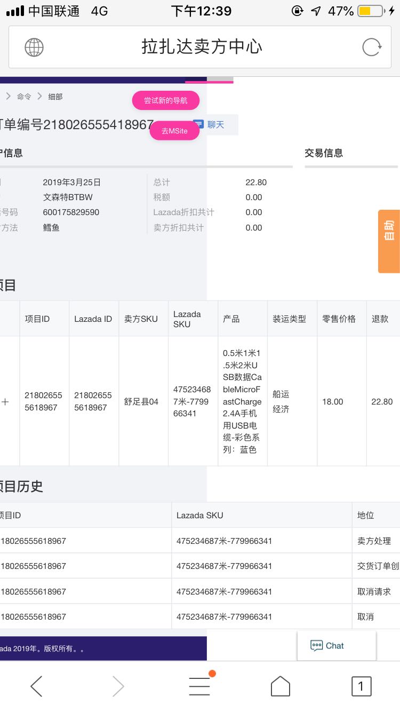The height and width of the screenshot is (712, 400).
Task: Click the chat icon next to 聊天
Action: pyautogui.click(x=198, y=124)
